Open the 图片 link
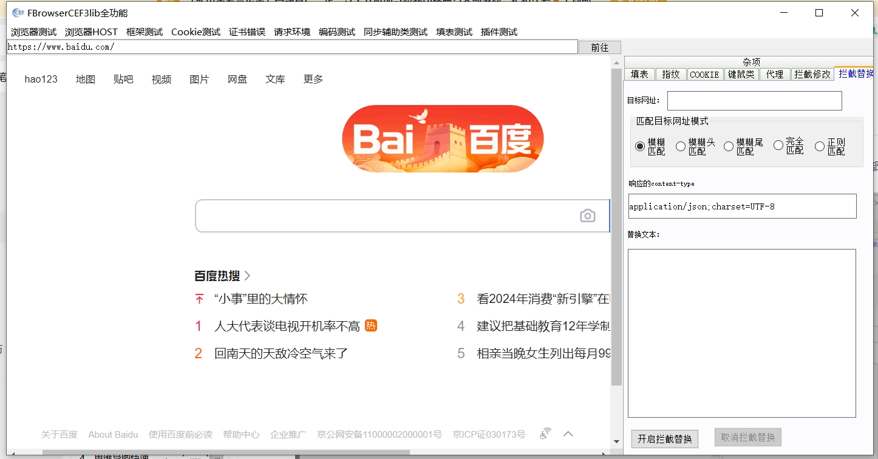Viewport: 878px width, 459px height. click(x=199, y=79)
